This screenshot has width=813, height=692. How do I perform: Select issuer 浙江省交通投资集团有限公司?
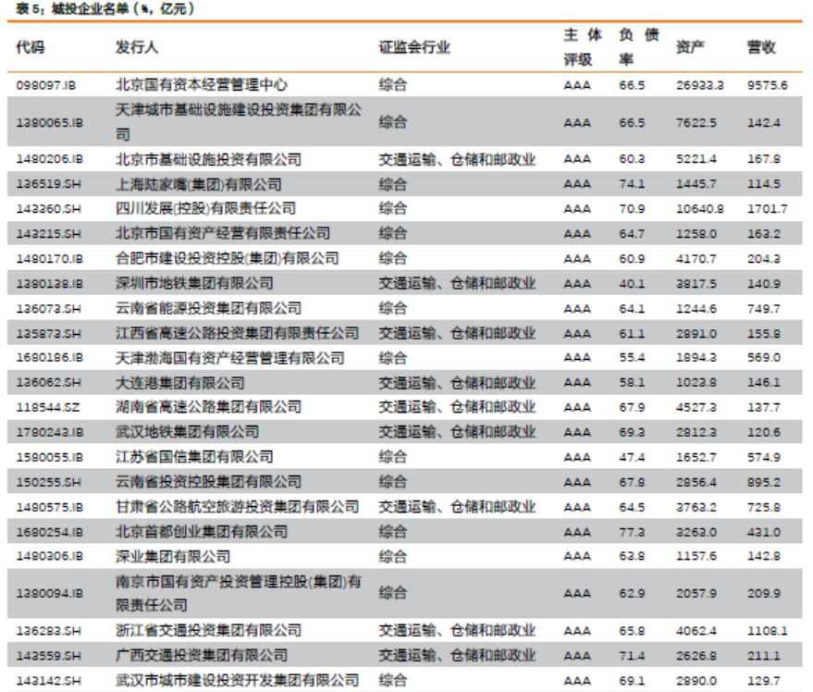tap(208, 630)
